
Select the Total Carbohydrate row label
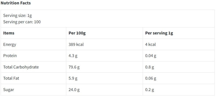[x=21, y=67]
